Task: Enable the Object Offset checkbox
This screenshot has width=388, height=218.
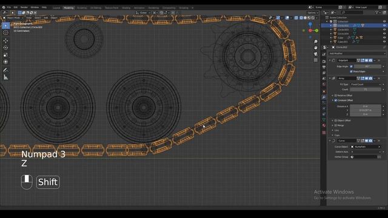Action: click(x=336, y=121)
